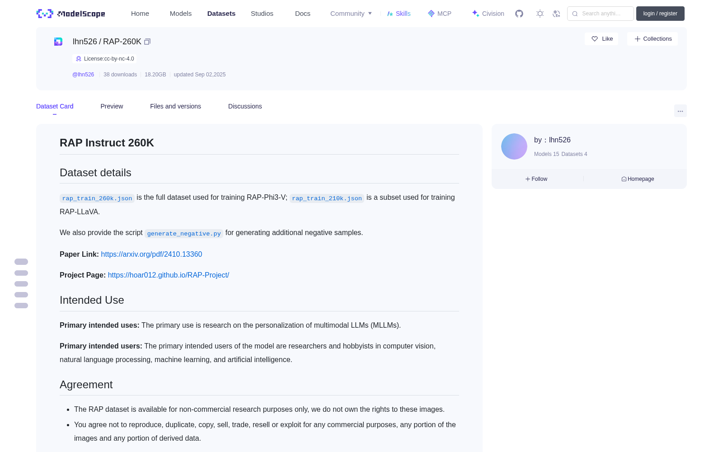Switch to the Preview tab
This screenshot has height=452, width=723.
(x=112, y=106)
